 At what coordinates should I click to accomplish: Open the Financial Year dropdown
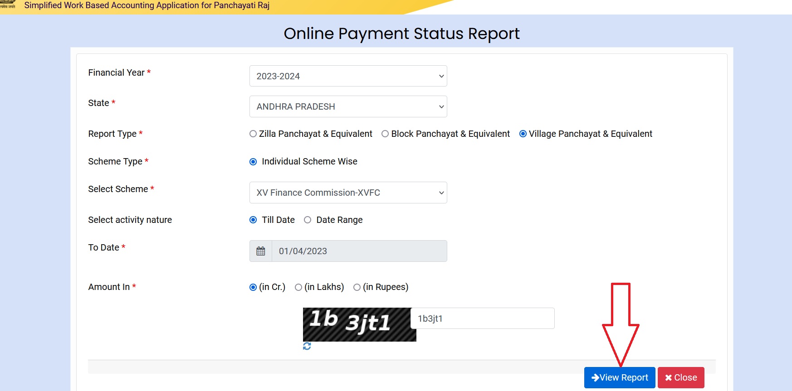click(348, 76)
